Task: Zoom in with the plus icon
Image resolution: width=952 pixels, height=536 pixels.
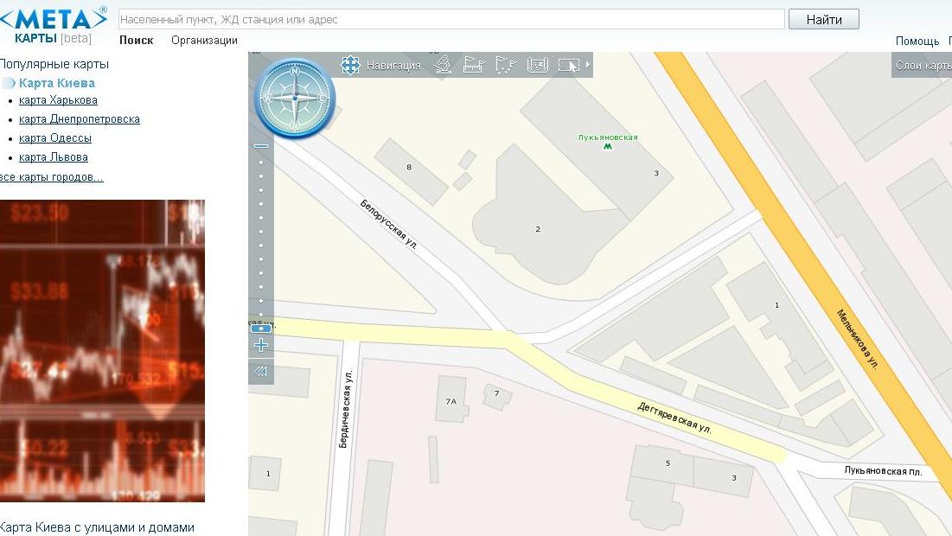Action: point(261,345)
